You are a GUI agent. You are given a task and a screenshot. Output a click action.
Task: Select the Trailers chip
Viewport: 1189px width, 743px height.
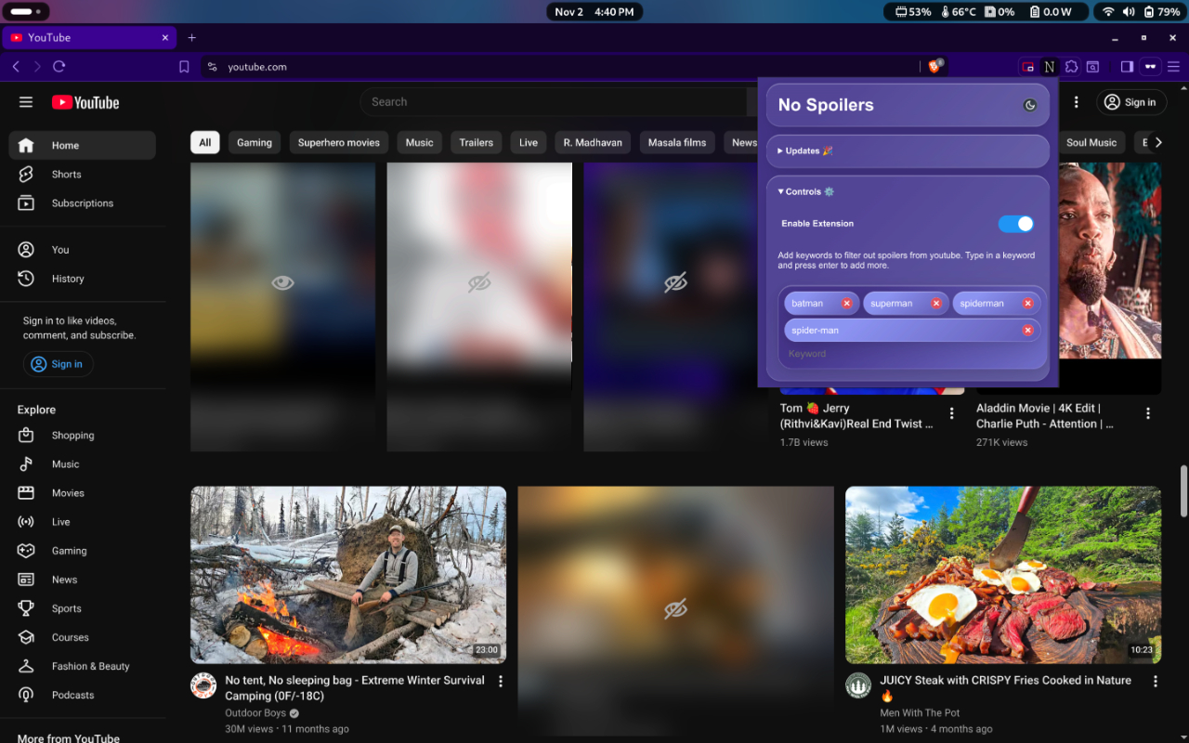click(477, 143)
